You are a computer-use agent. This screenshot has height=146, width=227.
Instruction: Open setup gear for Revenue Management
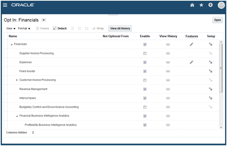tap(210, 89)
